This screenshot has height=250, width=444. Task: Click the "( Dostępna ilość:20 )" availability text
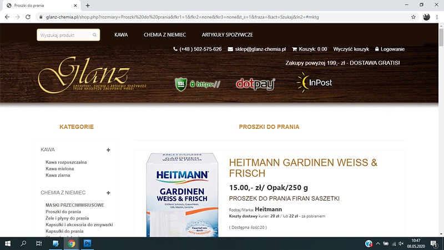pyautogui.click(x=248, y=227)
